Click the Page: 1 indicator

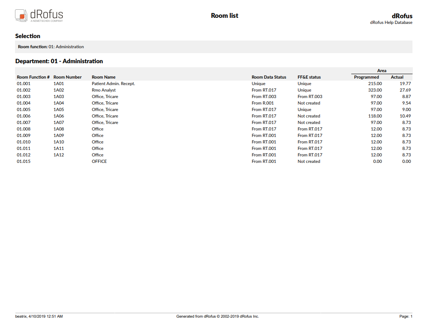pyautogui.click(x=406, y=316)
